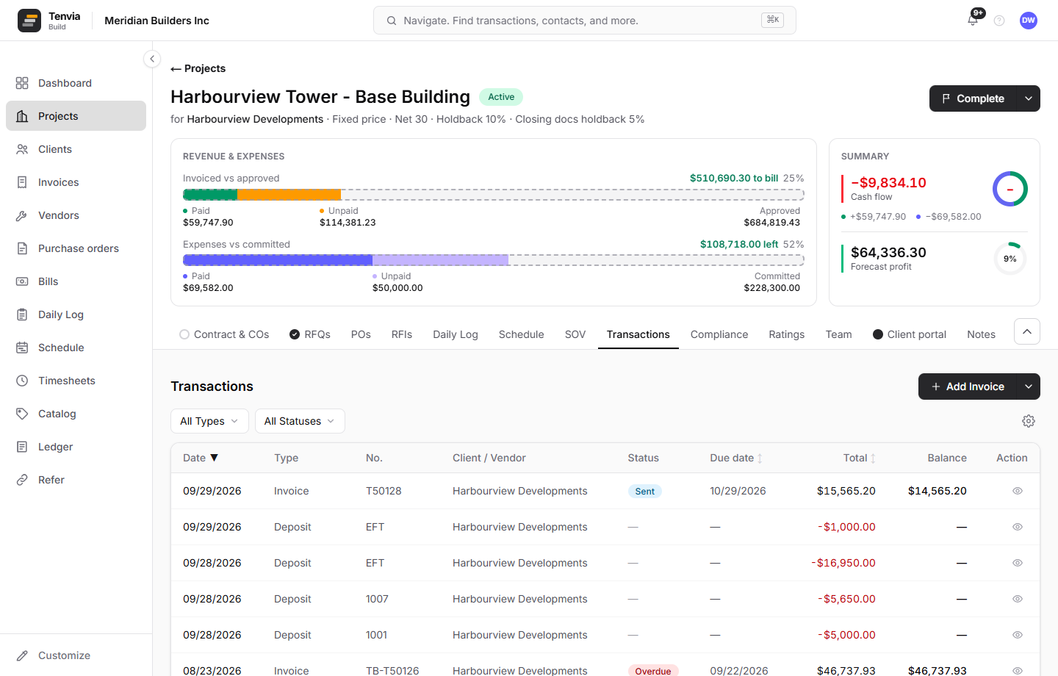
Task: Click the Catalog tag icon
Action: point(22,414)
